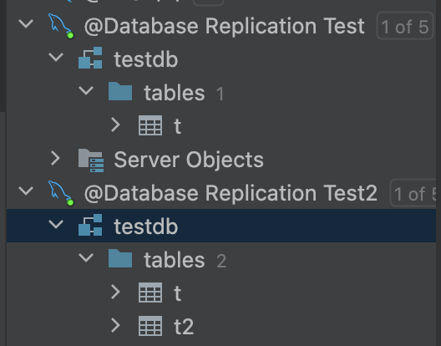Expand the Server Objects node
Viewport: 441px width, 346px height.
56,158
